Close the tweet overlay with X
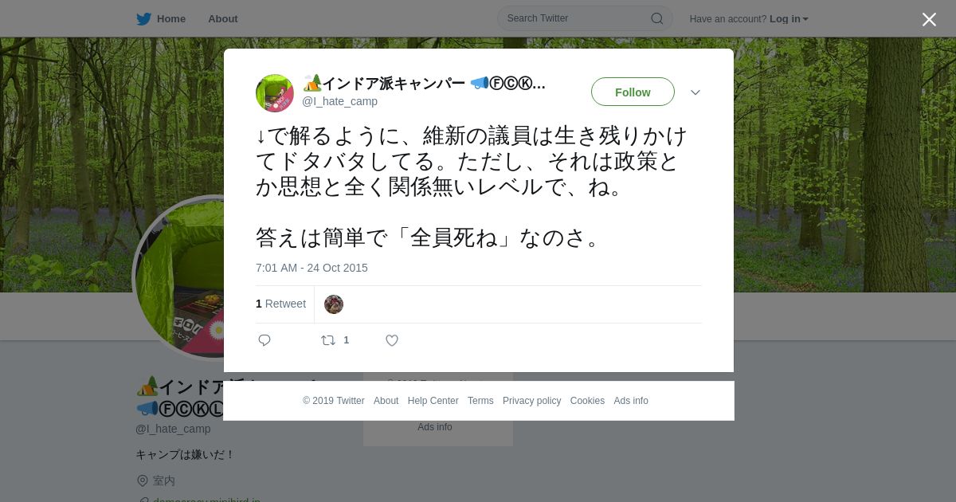The width and height of the screenshot is (956, 502). tap(929, 19)
